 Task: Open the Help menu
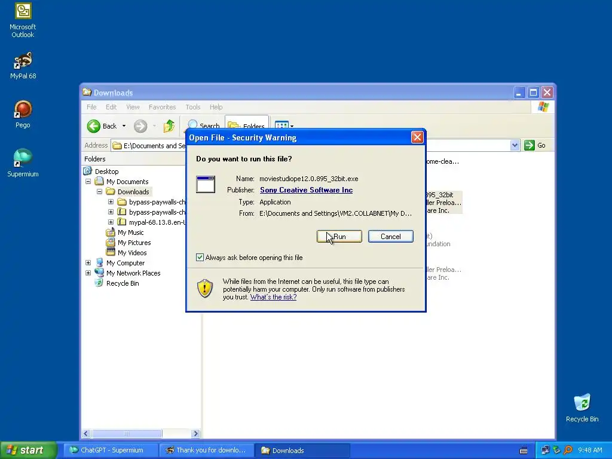pos(216,107)
